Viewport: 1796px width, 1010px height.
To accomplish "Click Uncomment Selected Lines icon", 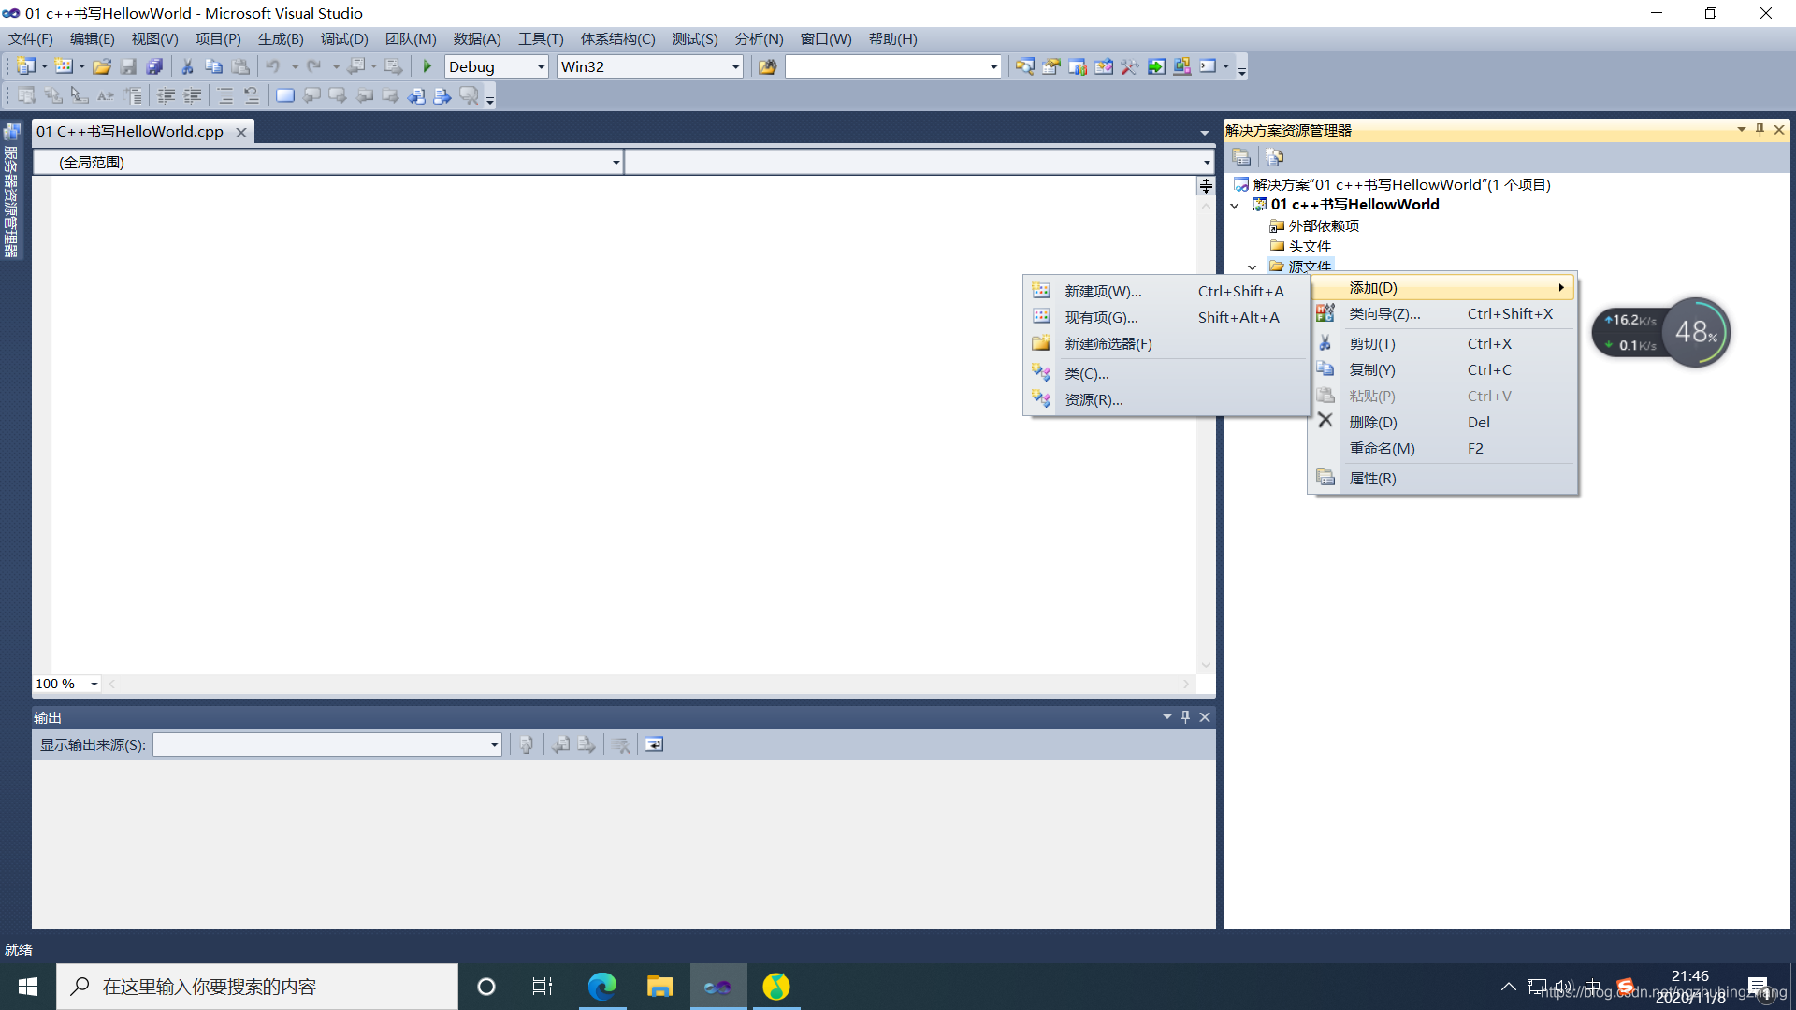I will point(252,95).
